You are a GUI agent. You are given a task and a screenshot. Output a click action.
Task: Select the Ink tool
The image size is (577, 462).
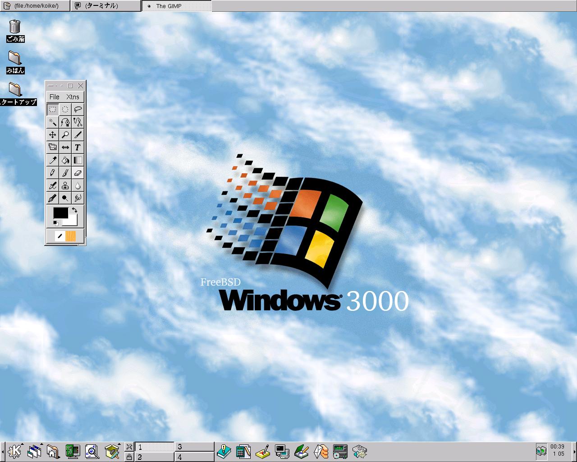point(53,198)
